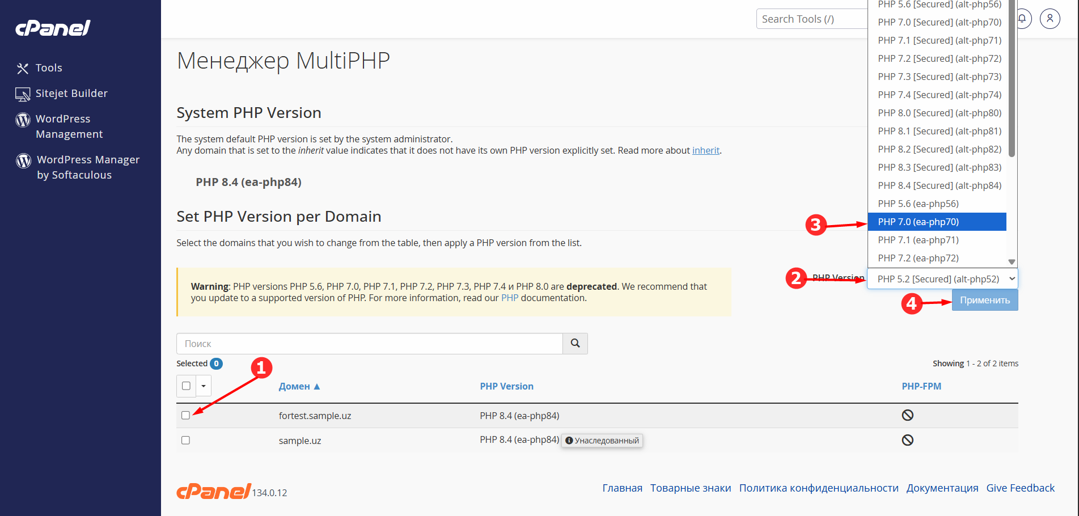This screenshot has width=1079, height=516.
Task: Sort table by PHP Version column
Action: pos(506,386)
